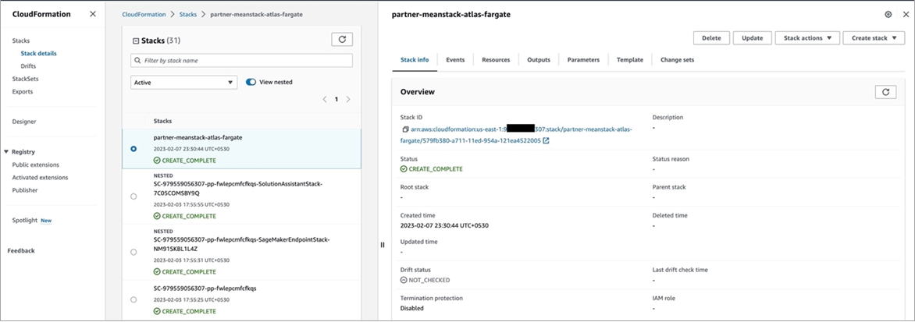Open Stack details in sidebar
The height and width of the screenshot is (322, 915).
38,53
